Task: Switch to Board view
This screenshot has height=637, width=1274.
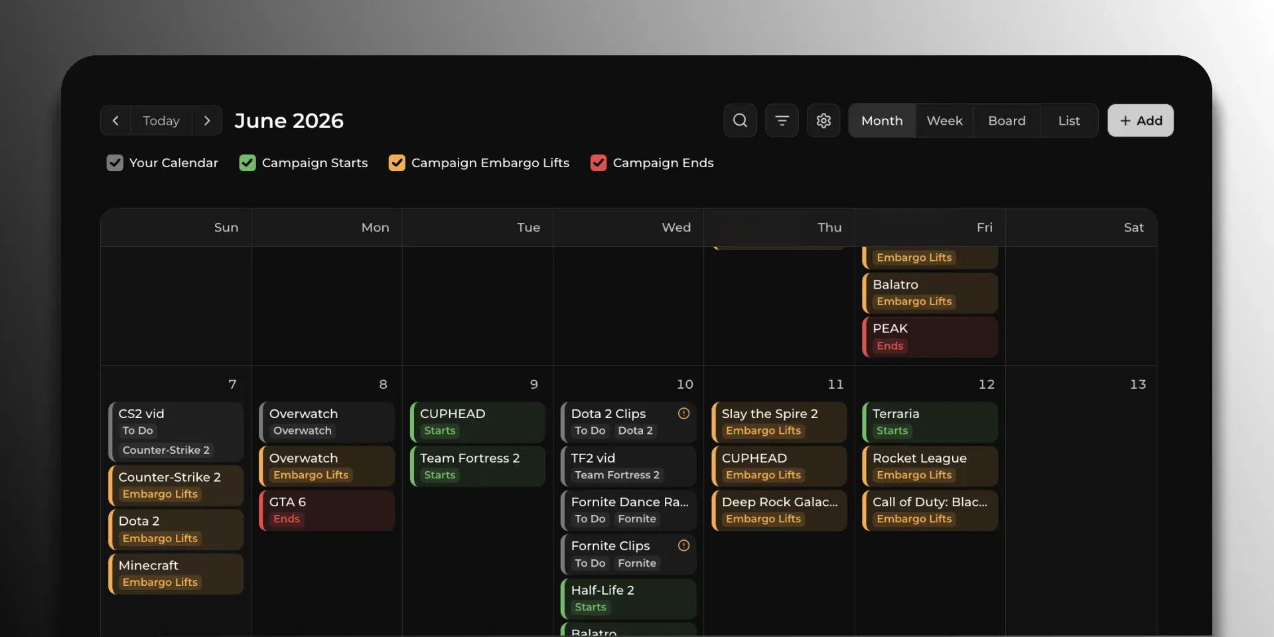Action: click(x=1007, y=121)
